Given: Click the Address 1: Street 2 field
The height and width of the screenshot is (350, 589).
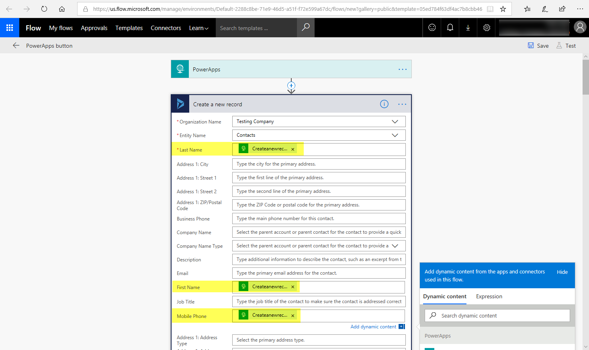Looking at the screenshot, I should (319, 191).
